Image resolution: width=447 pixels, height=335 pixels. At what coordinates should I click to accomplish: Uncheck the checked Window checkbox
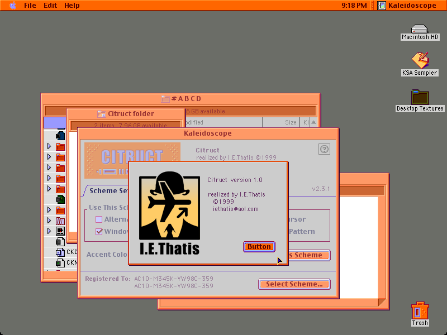coord(99,231)
